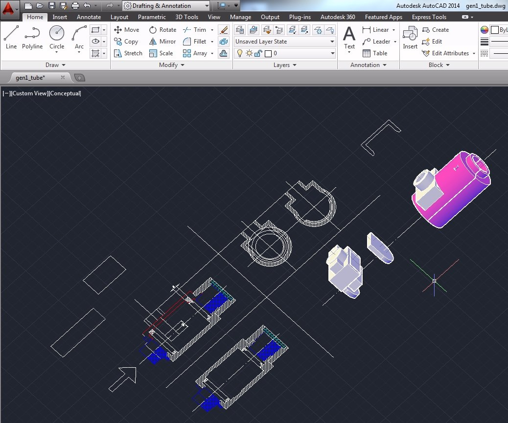The height and width of the screenshot is (423, 508).
Task: Open the 3D Tools ribbon tab
Action: 187,17
